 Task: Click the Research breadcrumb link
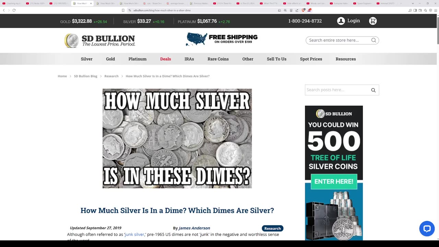point(111,76)
